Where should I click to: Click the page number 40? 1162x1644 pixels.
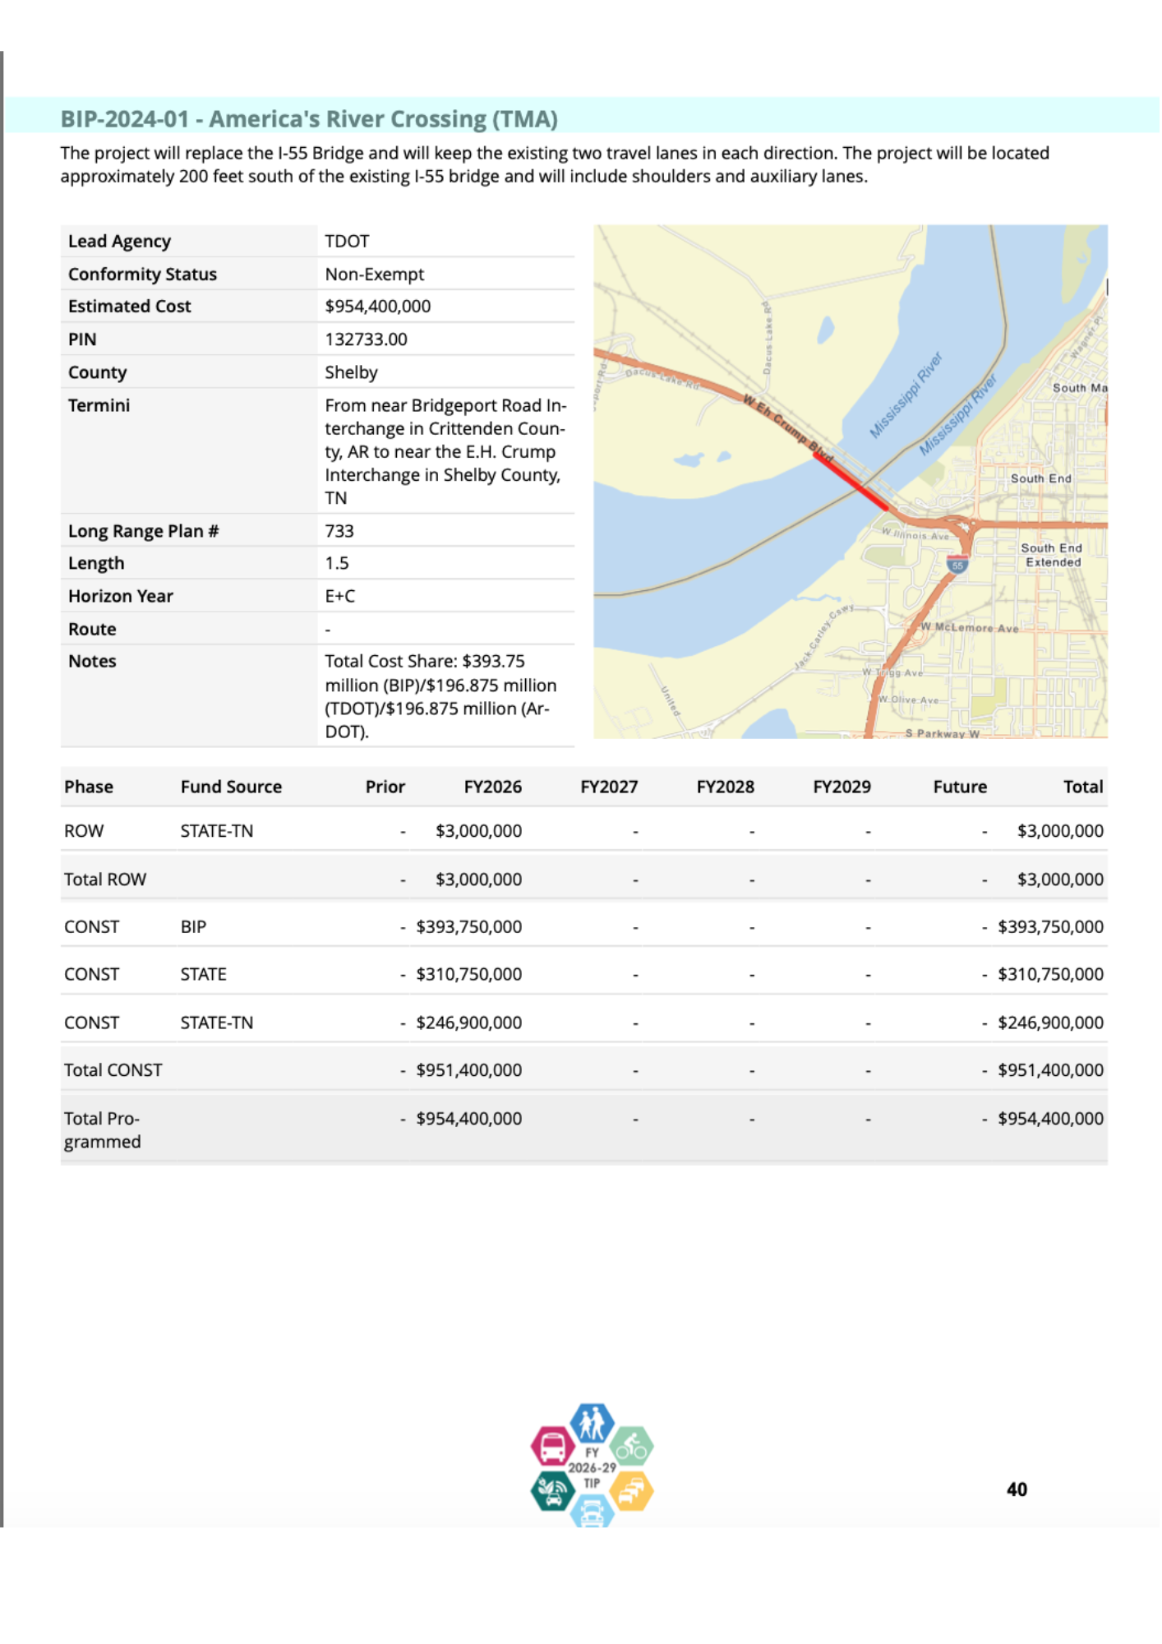(1017, 1489)
